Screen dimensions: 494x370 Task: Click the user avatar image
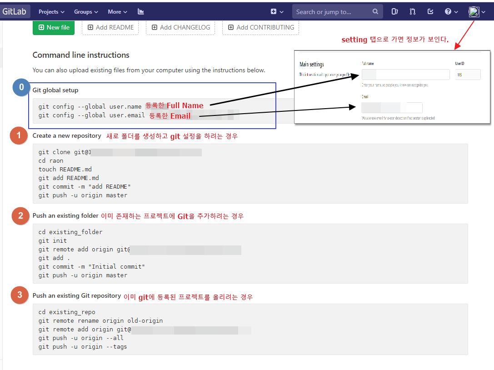pos(474,12)
